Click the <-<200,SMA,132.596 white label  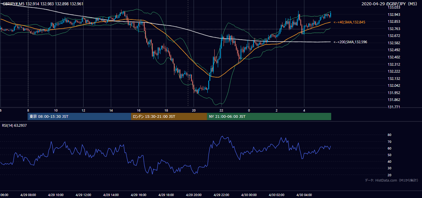tap(350, 42)
